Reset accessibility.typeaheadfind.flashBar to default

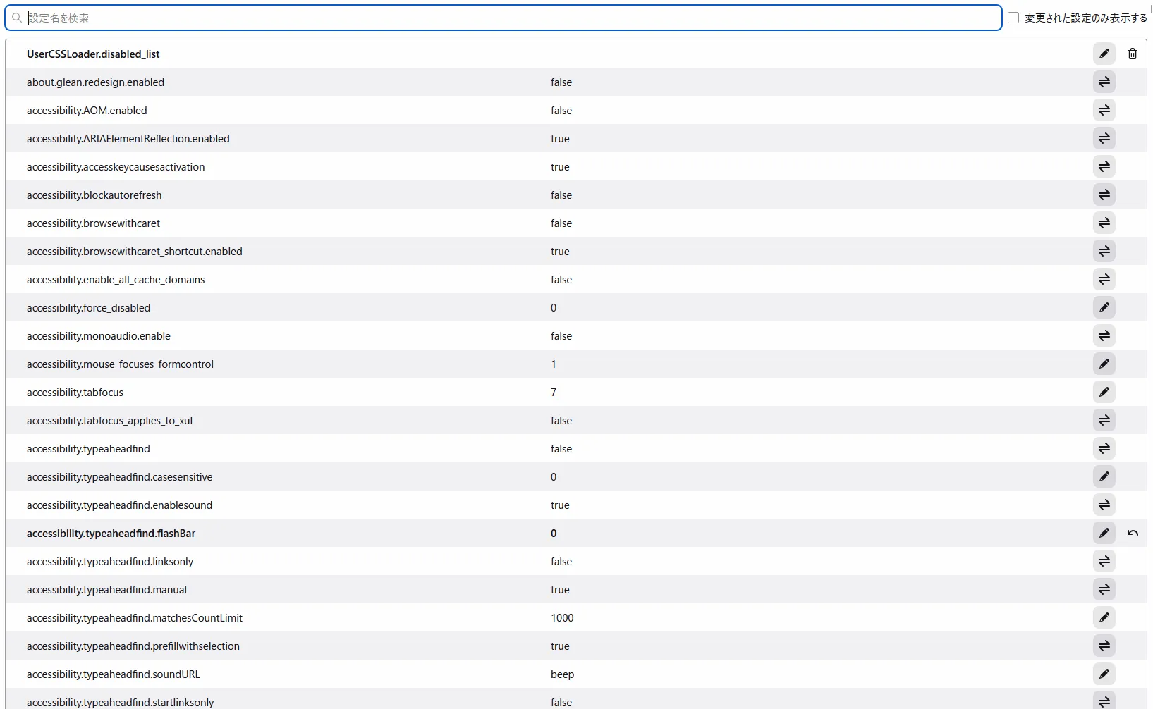click(x=1132, y=533)
